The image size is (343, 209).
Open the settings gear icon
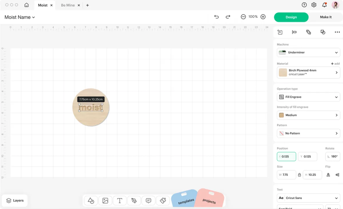pyautogui.click(x=314, y=5)
